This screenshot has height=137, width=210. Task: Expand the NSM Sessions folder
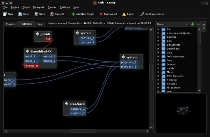(158, 76)
